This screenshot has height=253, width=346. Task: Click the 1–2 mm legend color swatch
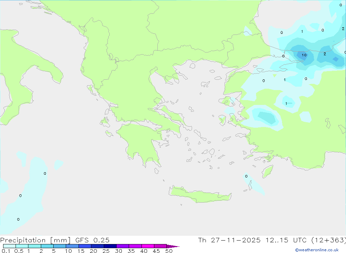35,246
